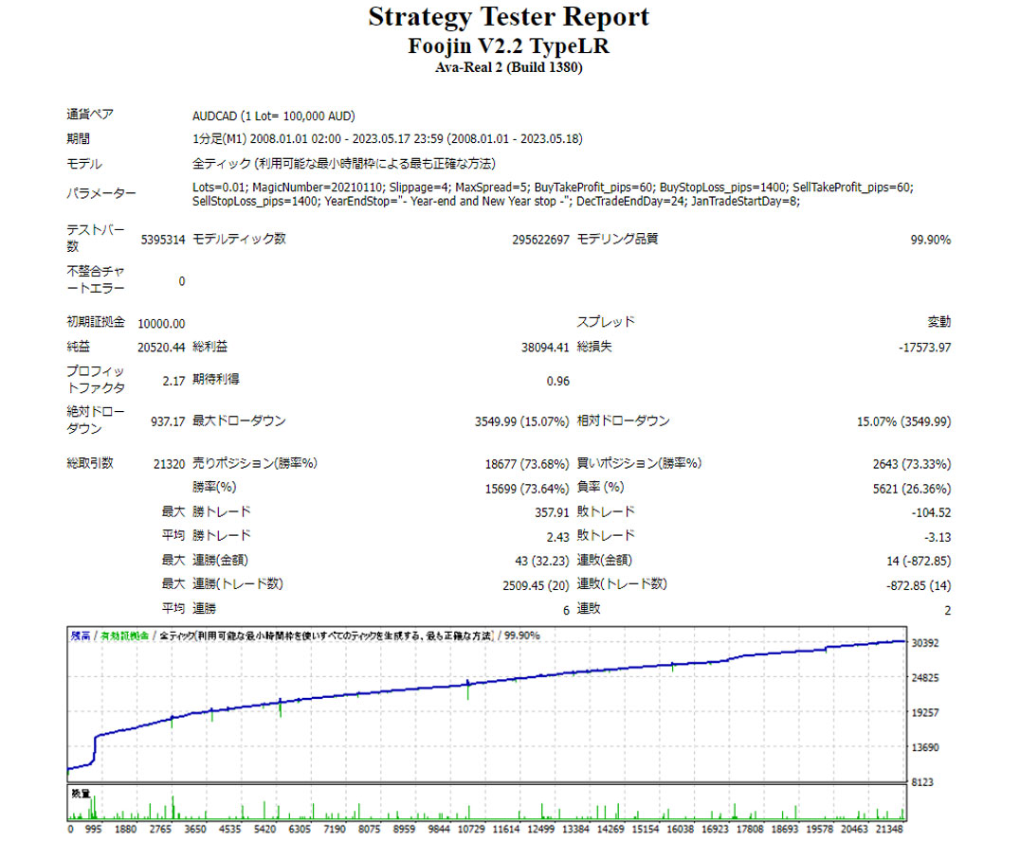
Task: Click consecutive profit 2509.45 (20)
Action: point(536,585)
